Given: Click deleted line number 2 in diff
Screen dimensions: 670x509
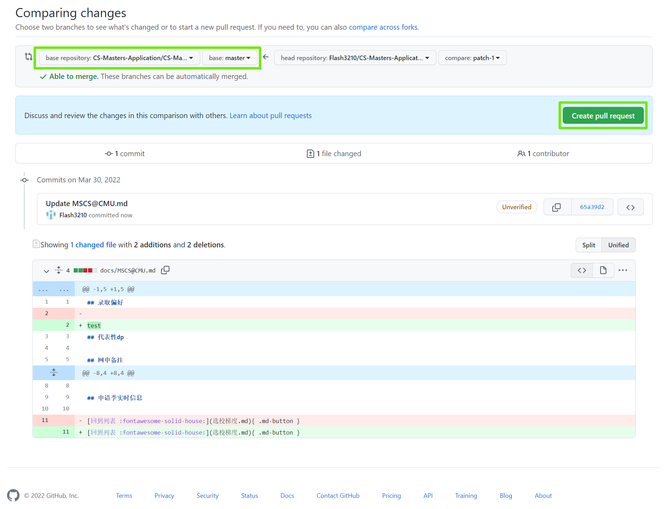Looking at the screenshot, I should coord(46,313).
